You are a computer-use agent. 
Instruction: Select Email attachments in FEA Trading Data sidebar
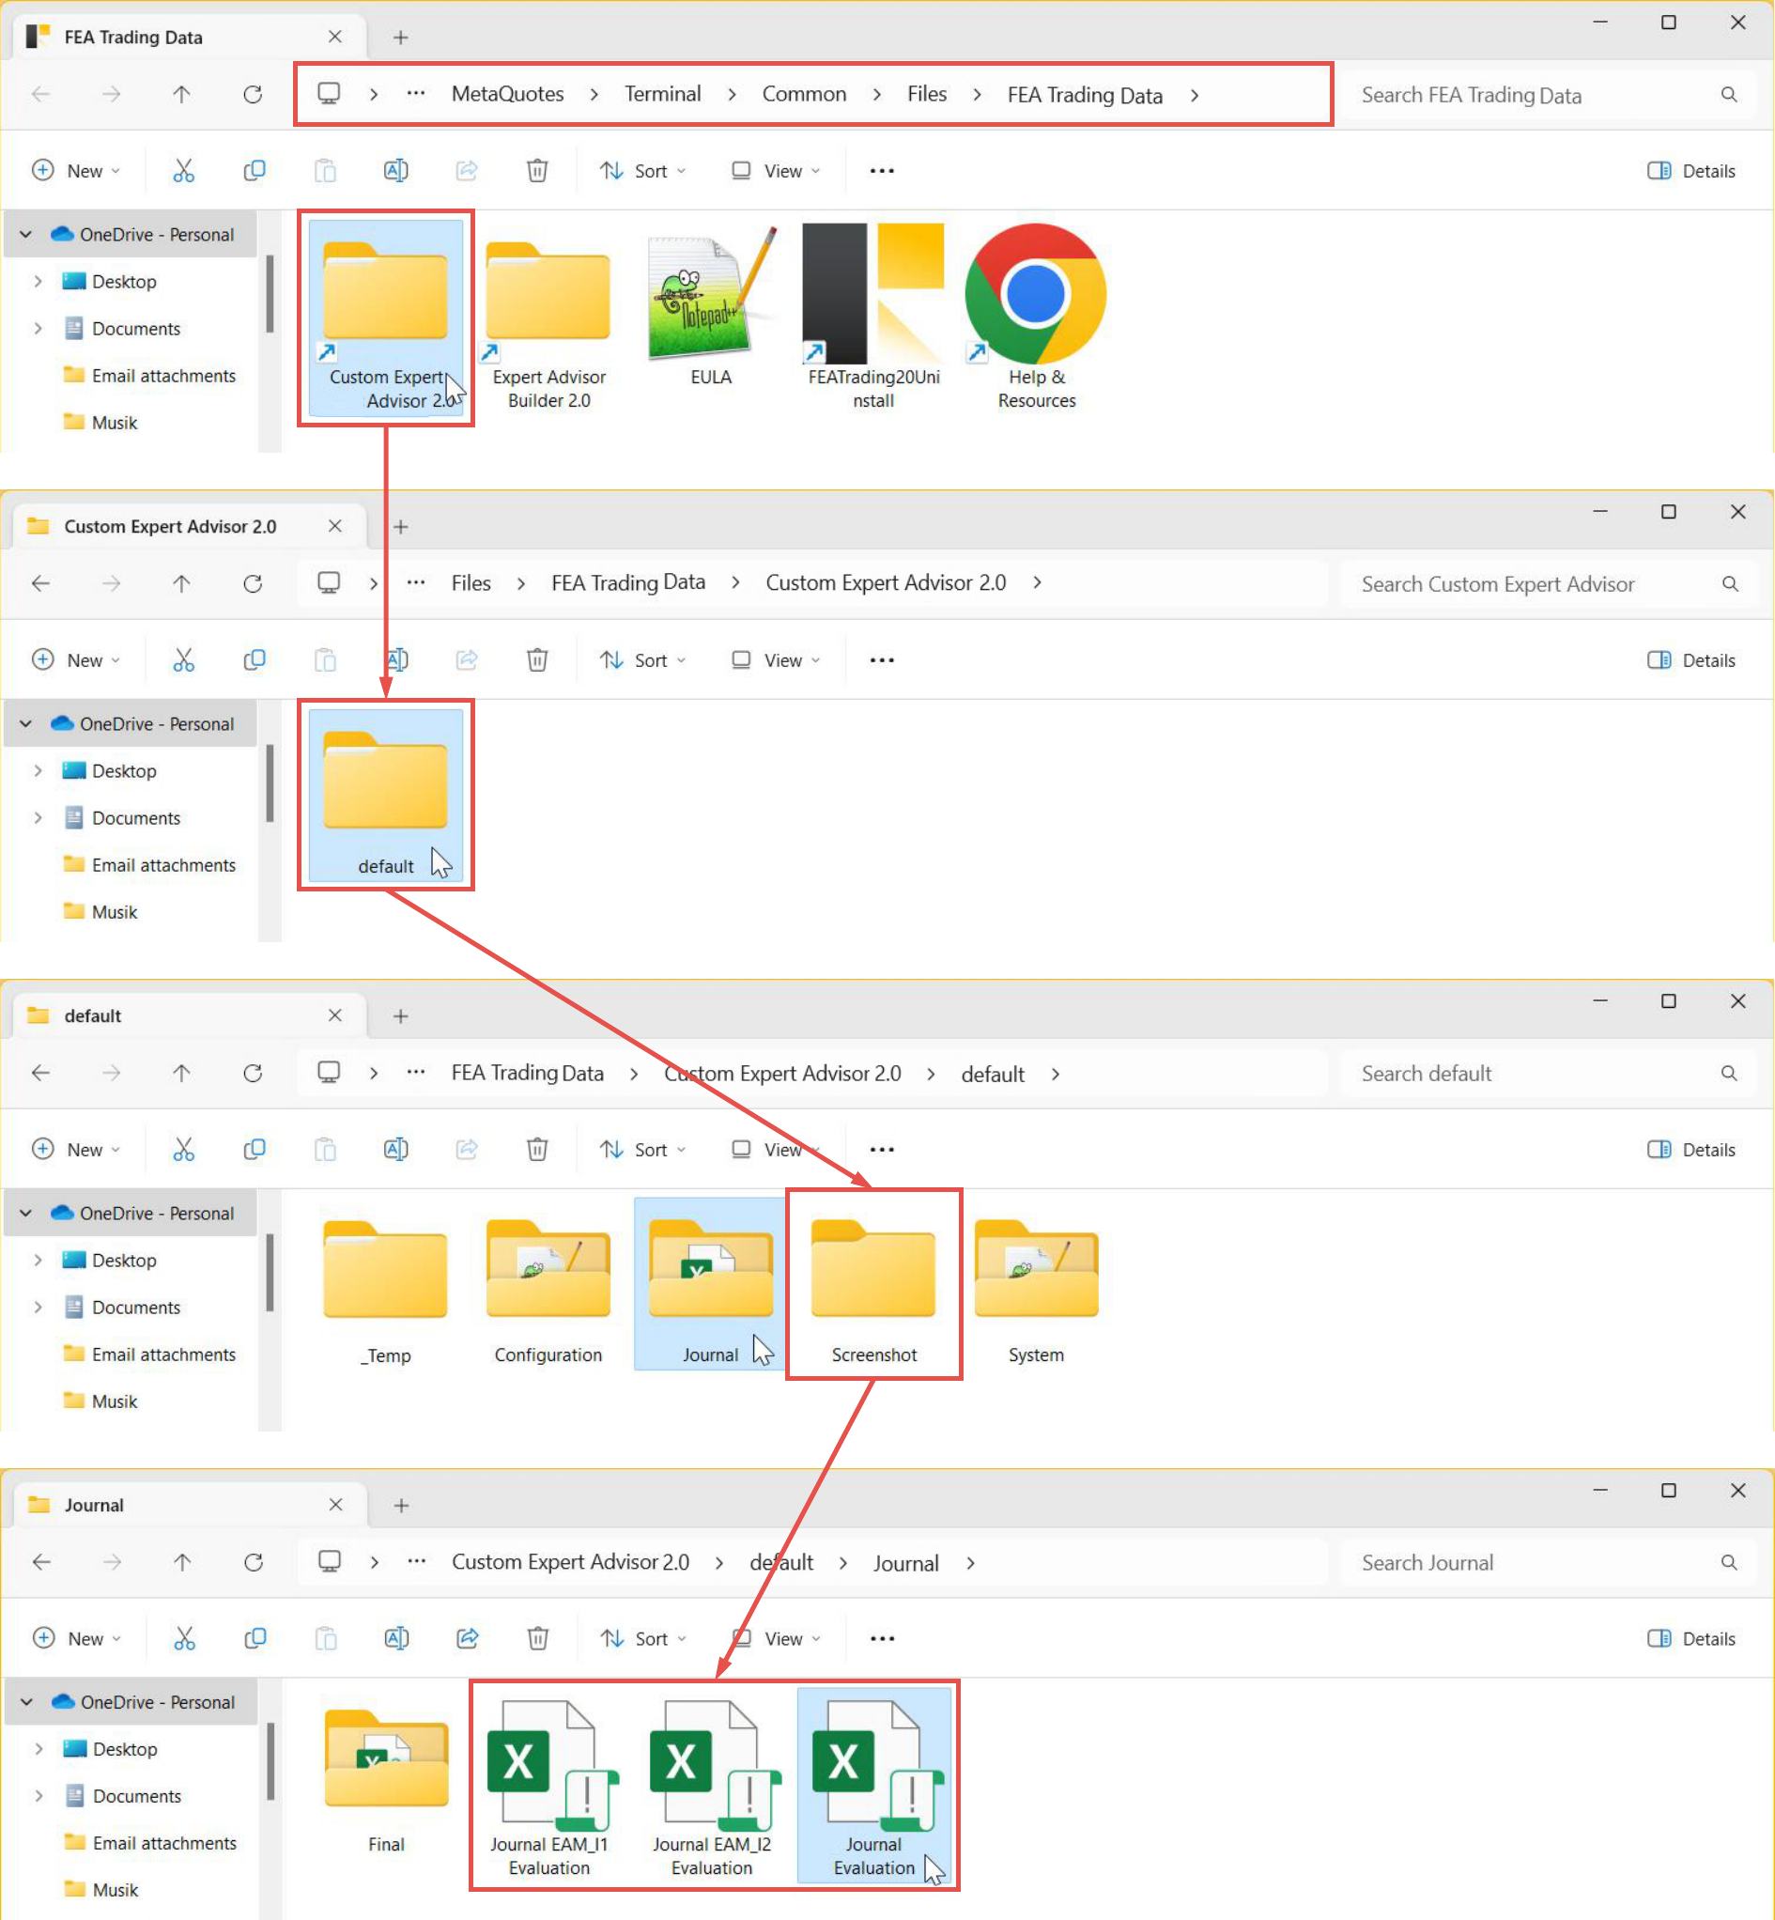[x=149, y=376]
